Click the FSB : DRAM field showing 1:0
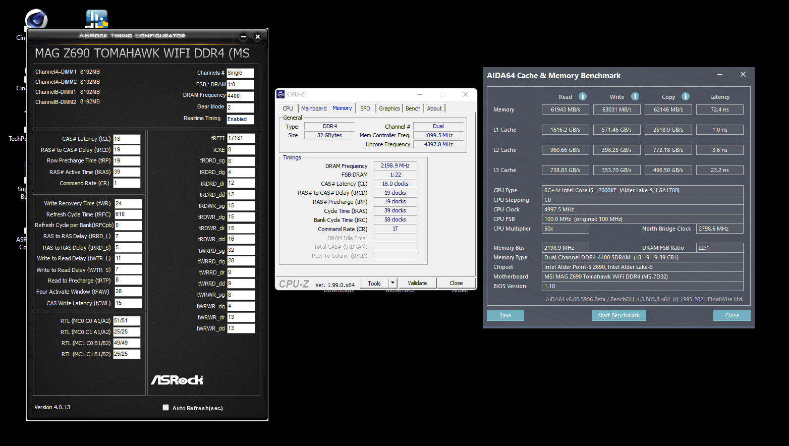Screen dimensions: 789x446 pos(240,85)
